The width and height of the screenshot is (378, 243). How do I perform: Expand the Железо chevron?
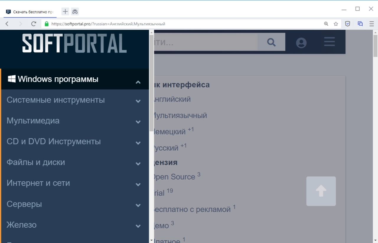(x=138, y=226)
